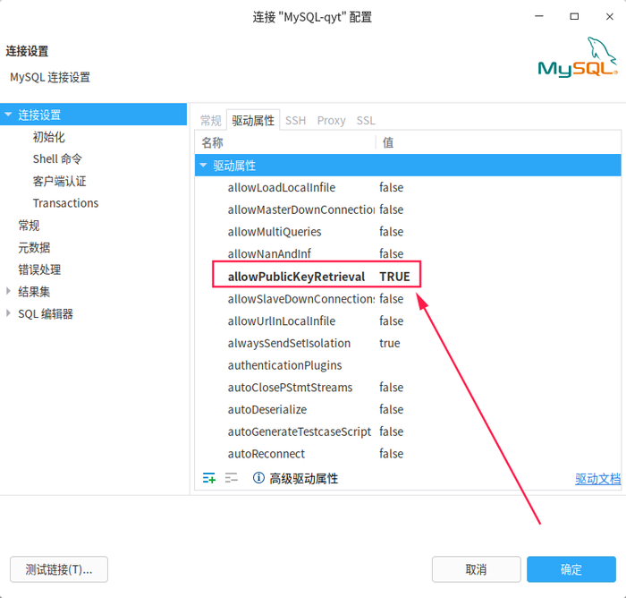This screenshot has height=598, width=626.
Task: Select Shell 命令 in the sidebar
Action: coord(57,159)
